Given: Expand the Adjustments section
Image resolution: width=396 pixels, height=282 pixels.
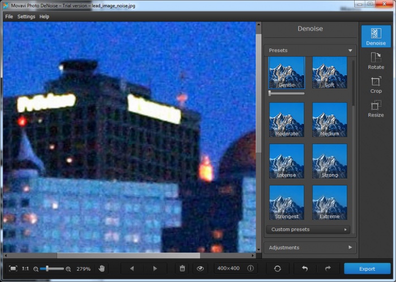Looking at the screenshot, I should pos(310,248).
